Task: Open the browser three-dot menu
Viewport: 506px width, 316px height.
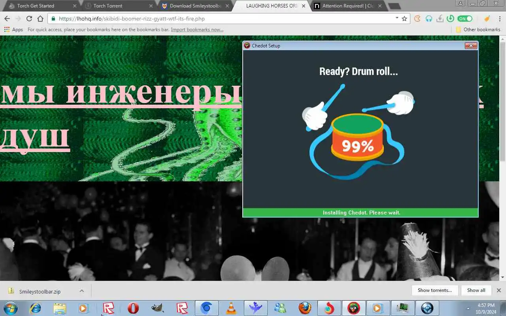Action: point(499,19)
